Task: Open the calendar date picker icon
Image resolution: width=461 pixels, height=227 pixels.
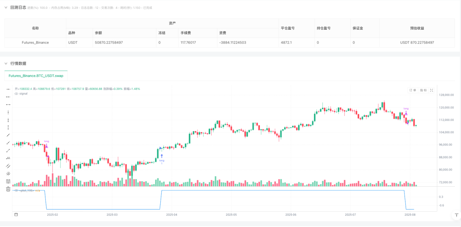Action: pyautogui.click(x=16, y=214)
